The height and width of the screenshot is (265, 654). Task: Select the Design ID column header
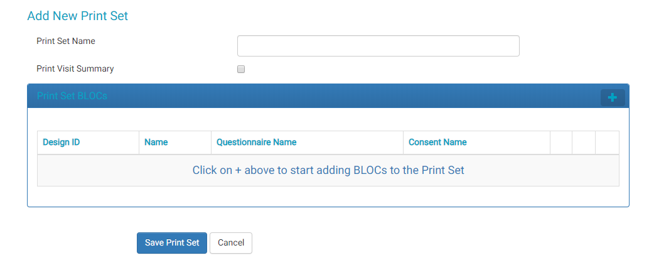click(x=62, y=143)
